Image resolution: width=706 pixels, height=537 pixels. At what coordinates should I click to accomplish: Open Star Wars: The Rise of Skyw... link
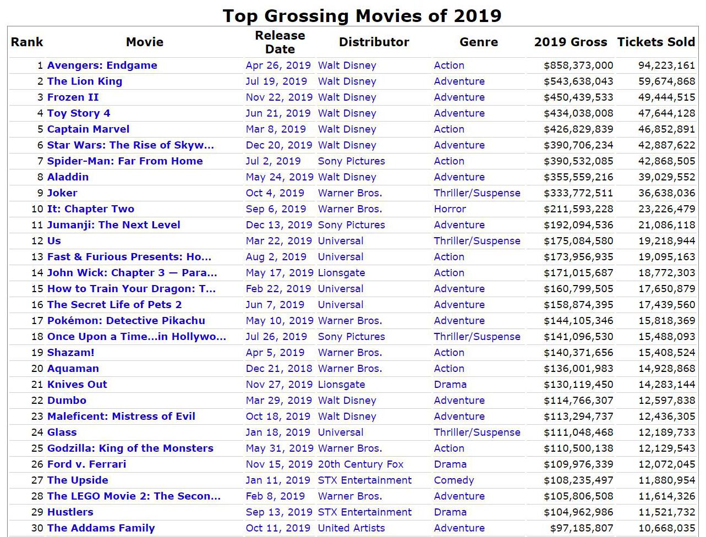[130, 145]
